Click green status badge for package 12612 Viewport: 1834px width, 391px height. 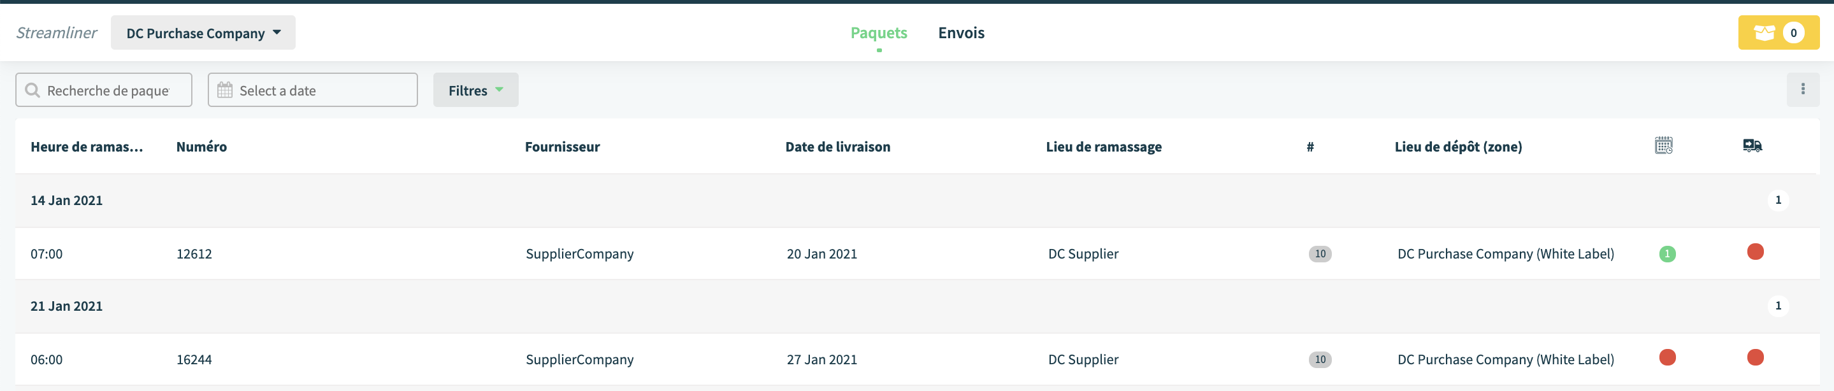click(1666, 254)
